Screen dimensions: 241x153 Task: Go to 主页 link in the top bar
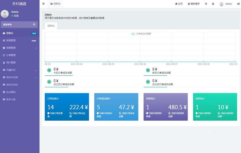click(x=179, y=4)
